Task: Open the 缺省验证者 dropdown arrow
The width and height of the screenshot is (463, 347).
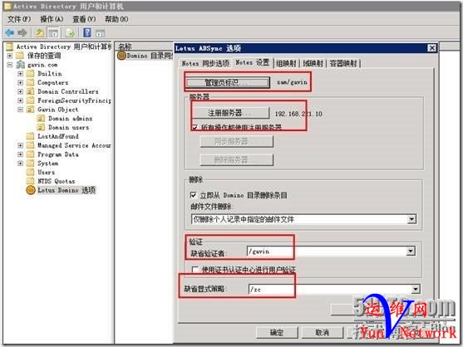Action: [x=411, y=252]
